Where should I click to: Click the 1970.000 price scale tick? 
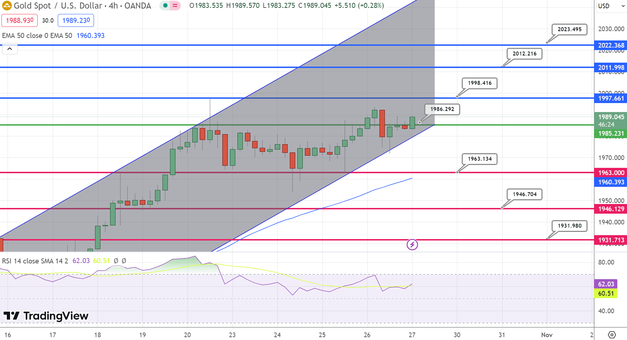click(611, 158)
